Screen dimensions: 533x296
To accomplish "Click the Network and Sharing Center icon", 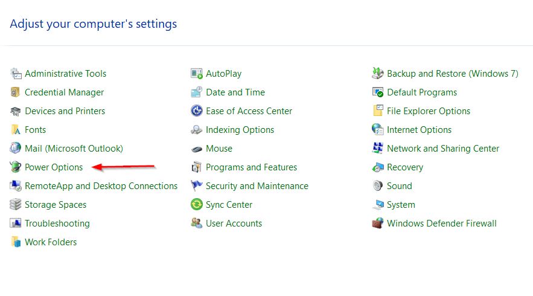I will (x=378, y=149).
